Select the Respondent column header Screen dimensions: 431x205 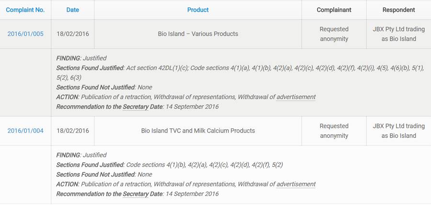click(398, 10)
